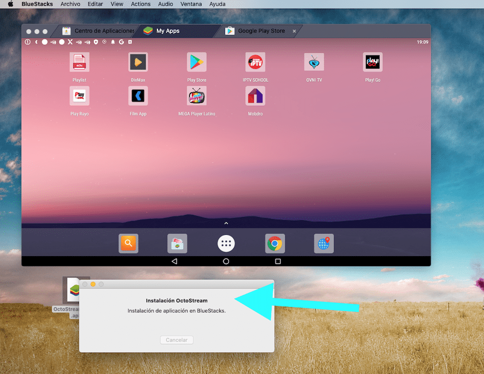The image size is (484, 374).
Task: Open the app drawer
Action: pos(226,243)
